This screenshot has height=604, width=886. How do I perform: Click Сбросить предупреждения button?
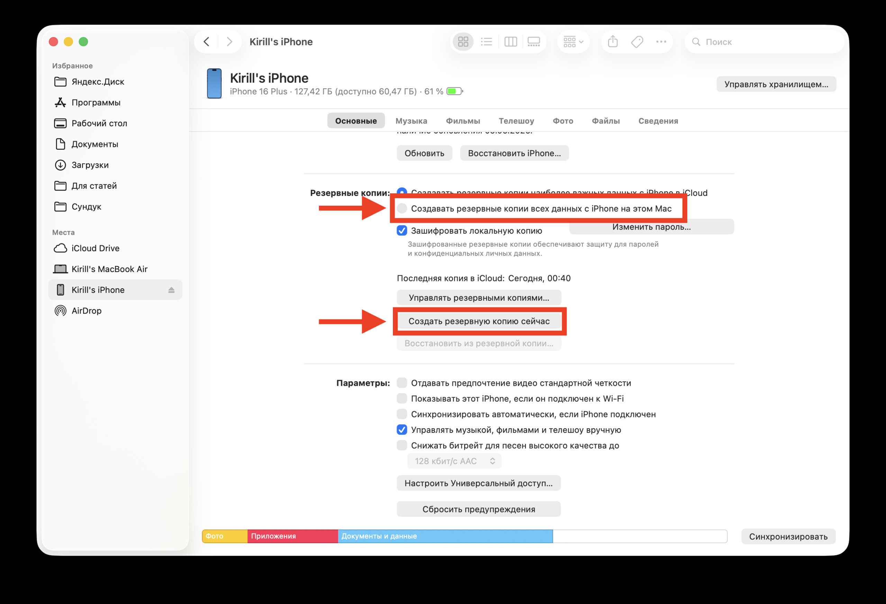(478, 509)
